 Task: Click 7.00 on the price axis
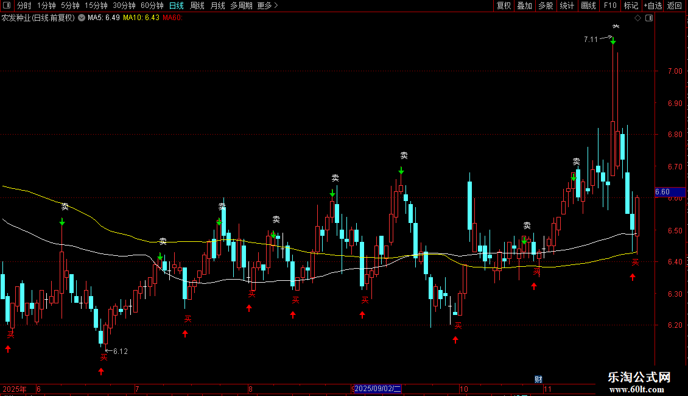(675, 71)
